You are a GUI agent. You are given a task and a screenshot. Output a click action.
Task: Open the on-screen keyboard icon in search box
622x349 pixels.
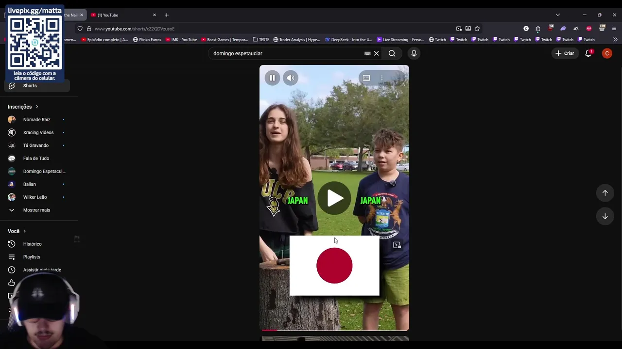pos(367,53)
